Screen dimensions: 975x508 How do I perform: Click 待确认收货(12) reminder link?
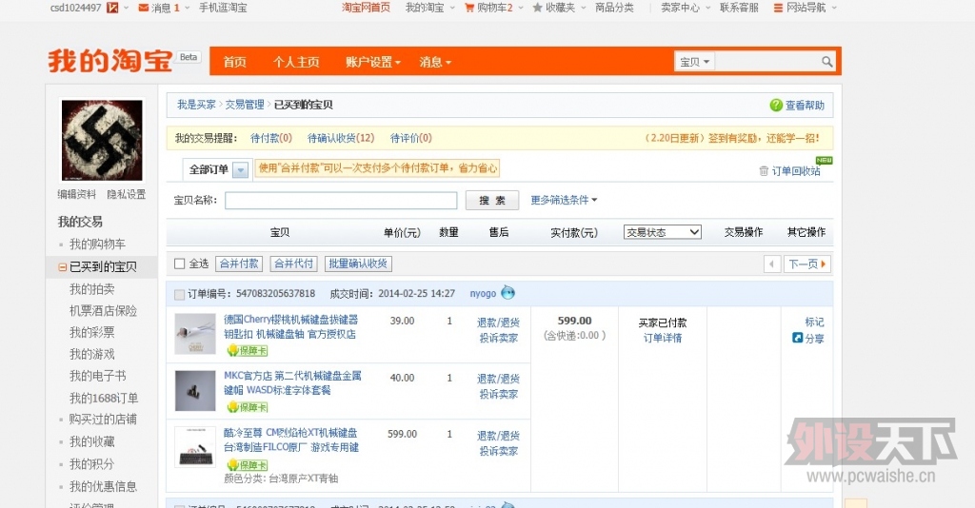point(341,138)
